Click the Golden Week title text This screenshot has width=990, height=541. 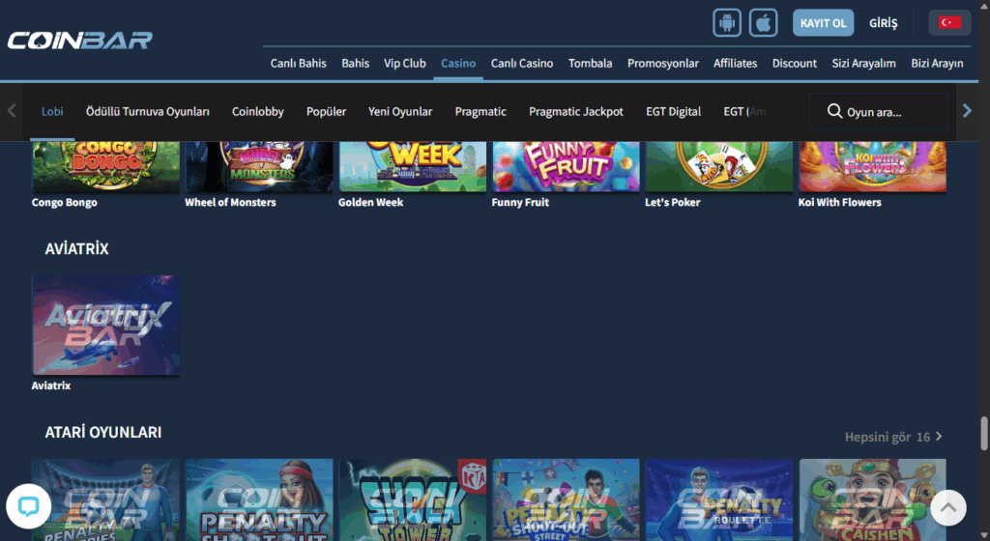tap(370, 203)
